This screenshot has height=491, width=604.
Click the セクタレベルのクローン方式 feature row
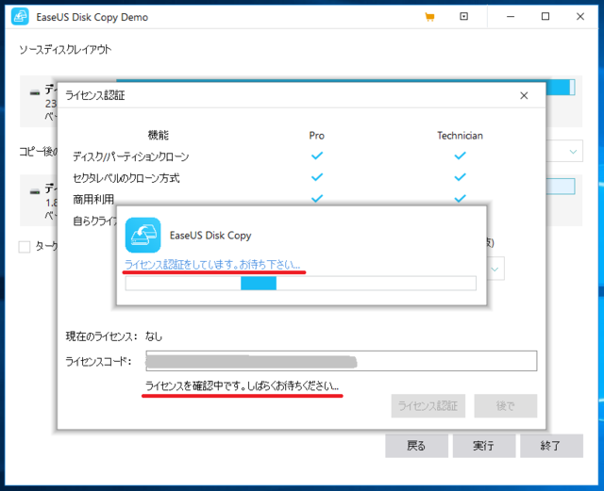(x=126, y=178)
